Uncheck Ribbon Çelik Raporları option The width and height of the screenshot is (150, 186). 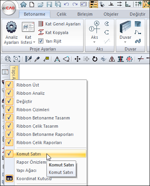coord(9,142)
